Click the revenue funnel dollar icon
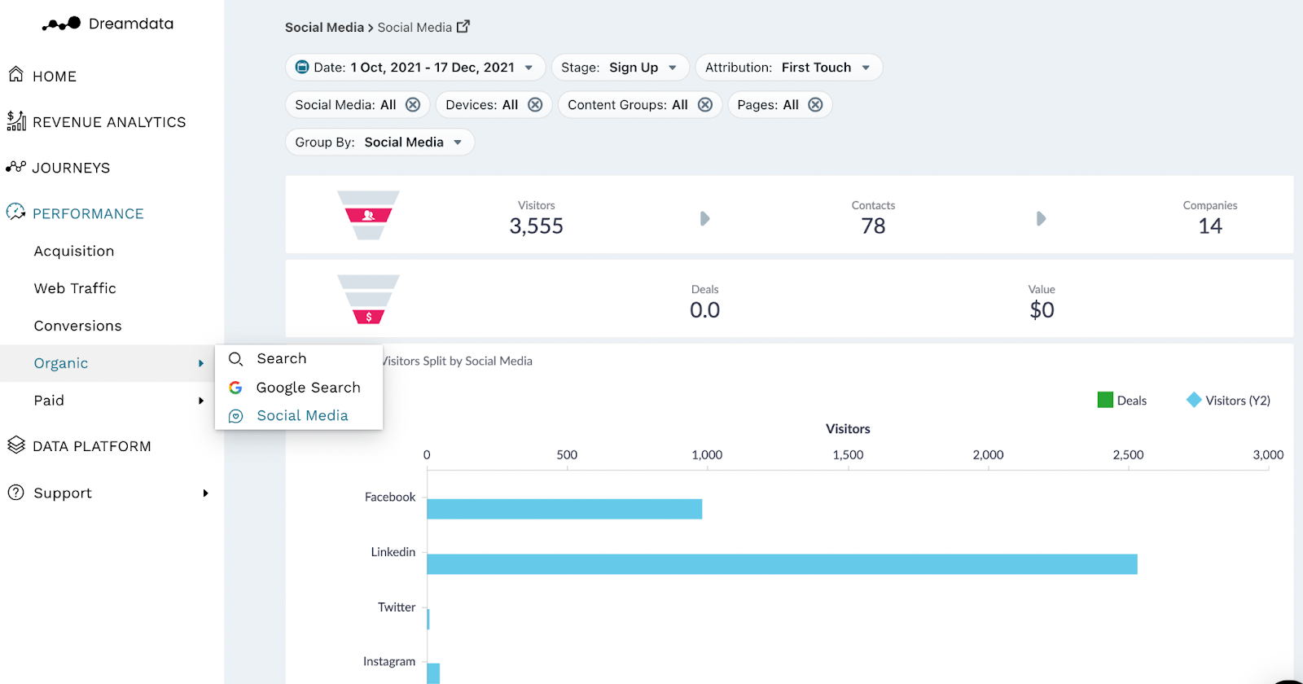 (368, 316)
